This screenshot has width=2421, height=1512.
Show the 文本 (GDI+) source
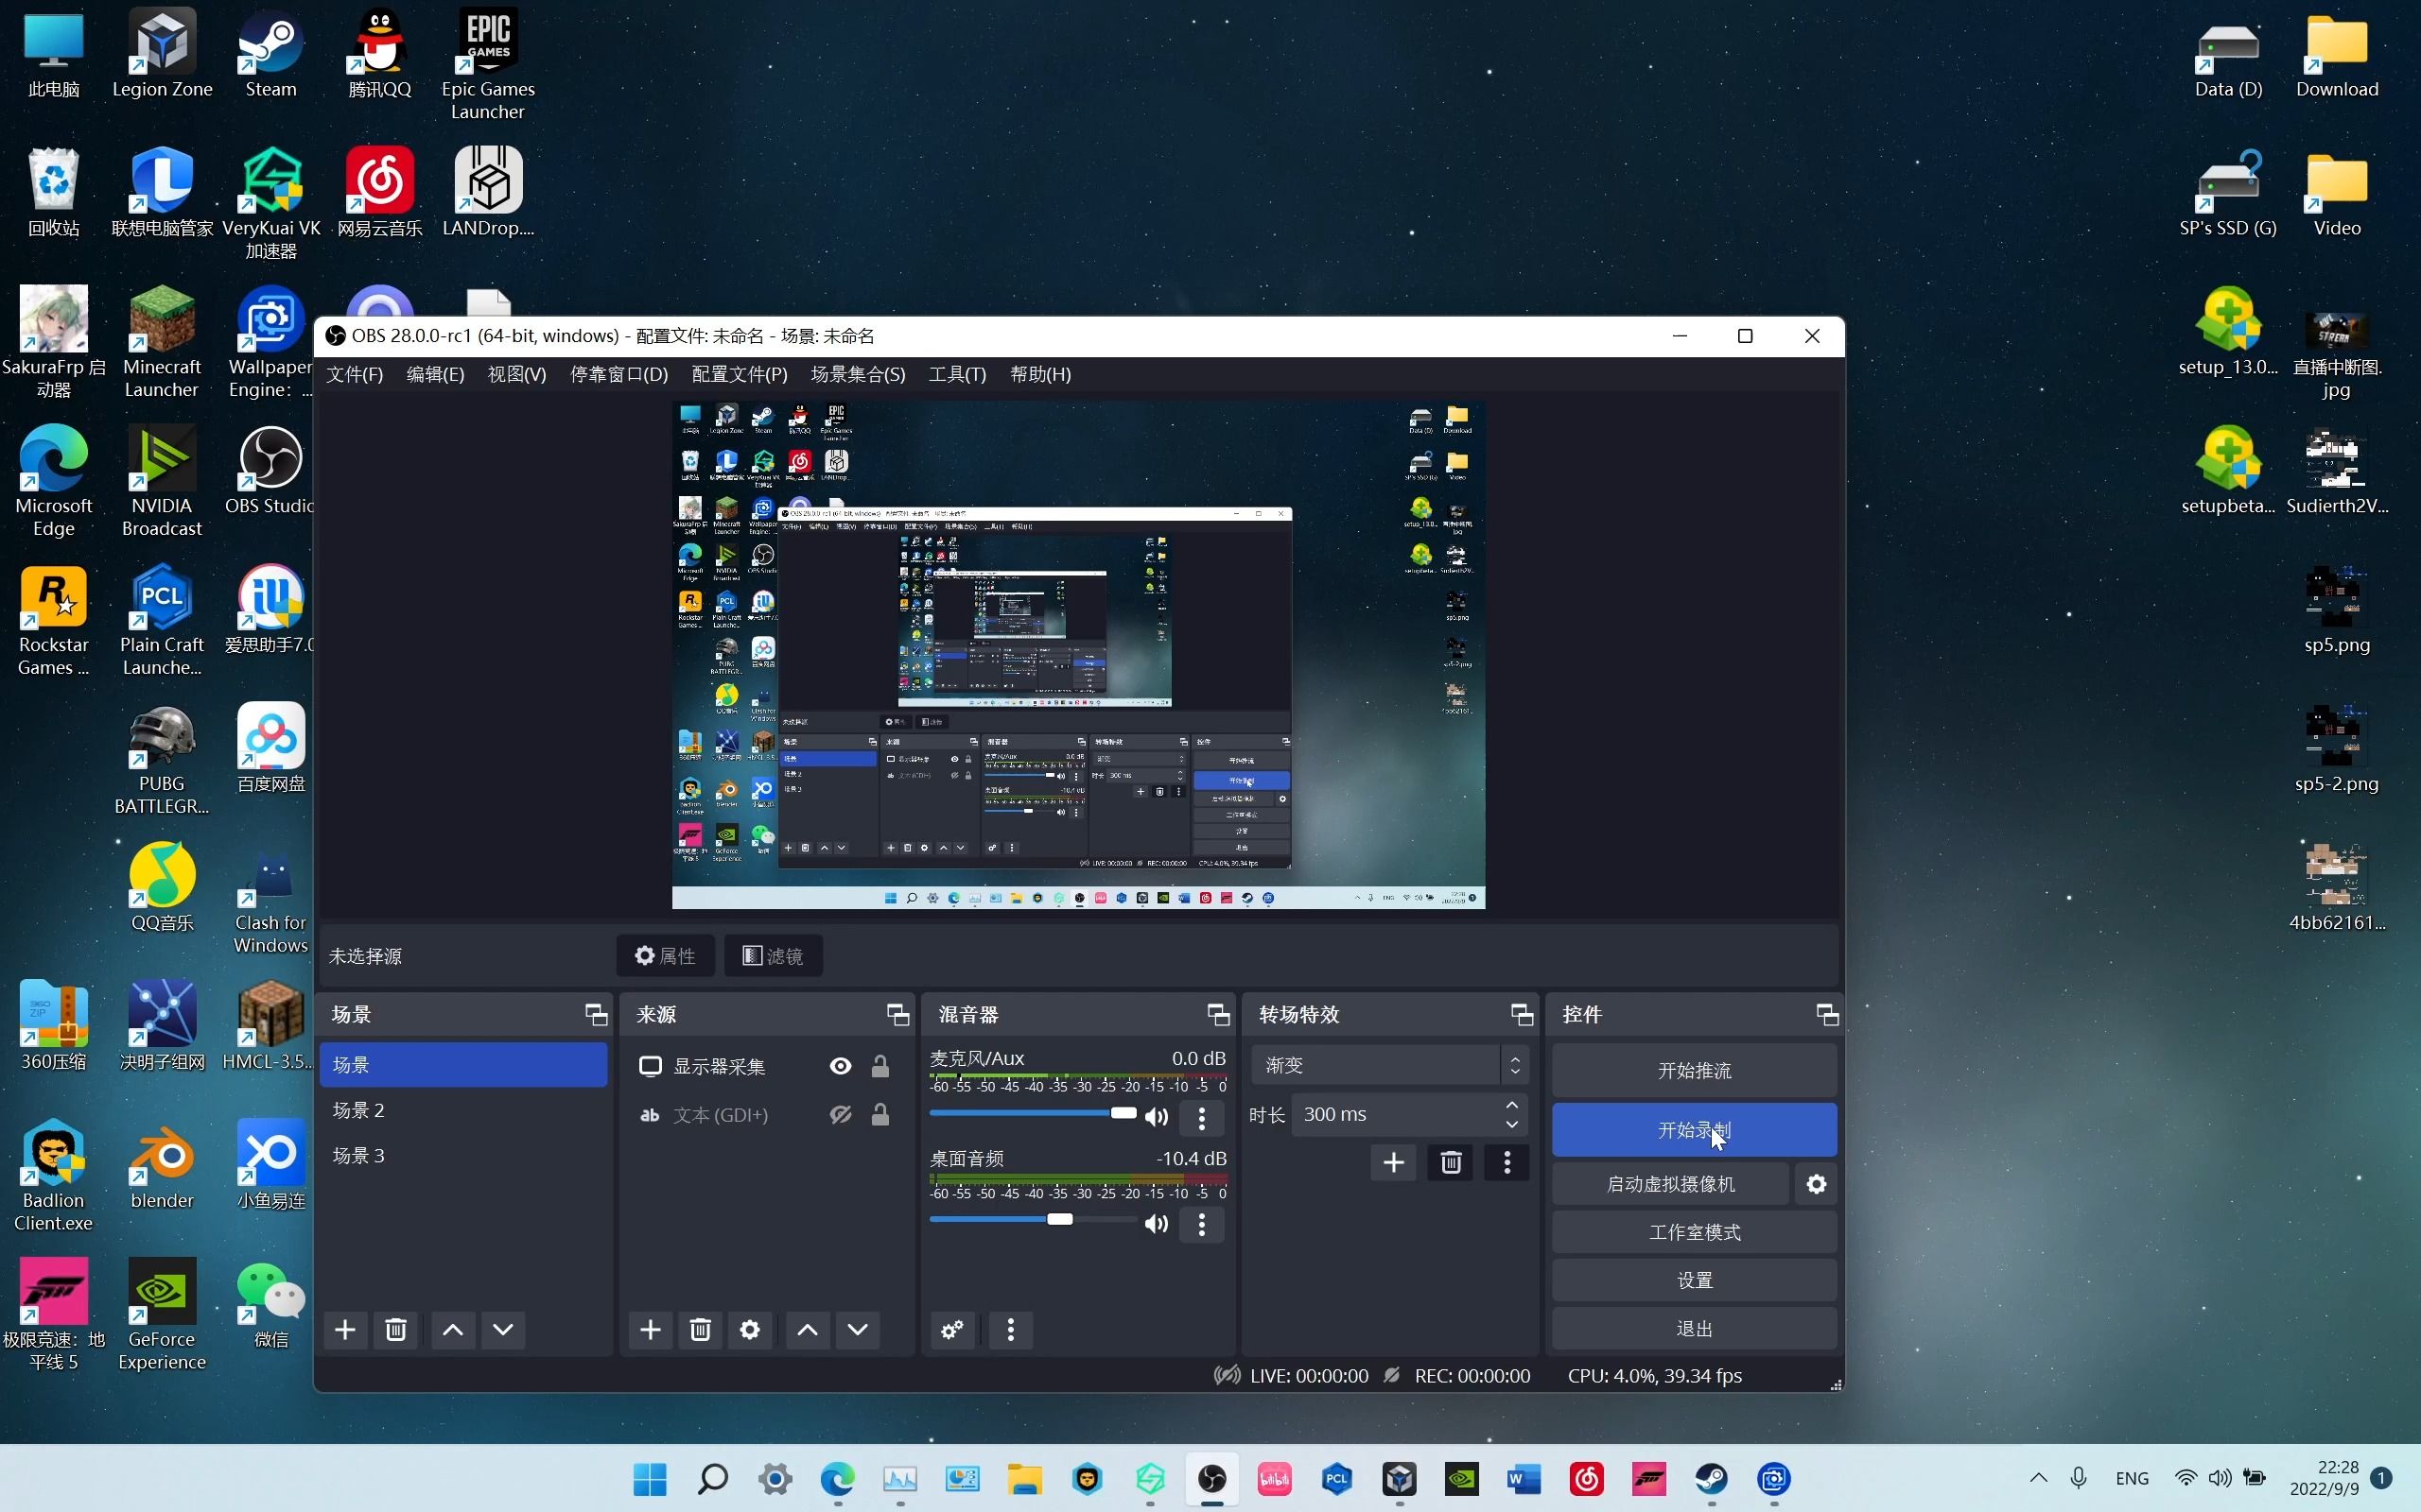click(x=841, y=1115)
